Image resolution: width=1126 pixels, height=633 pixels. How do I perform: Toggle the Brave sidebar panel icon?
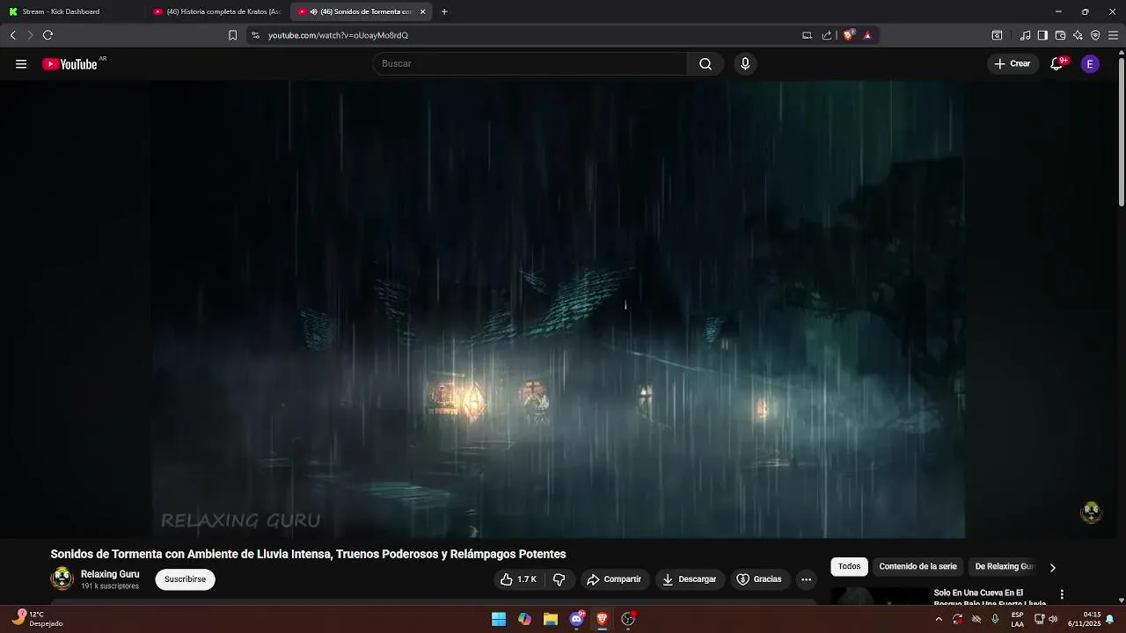(x=1042, y=35)
